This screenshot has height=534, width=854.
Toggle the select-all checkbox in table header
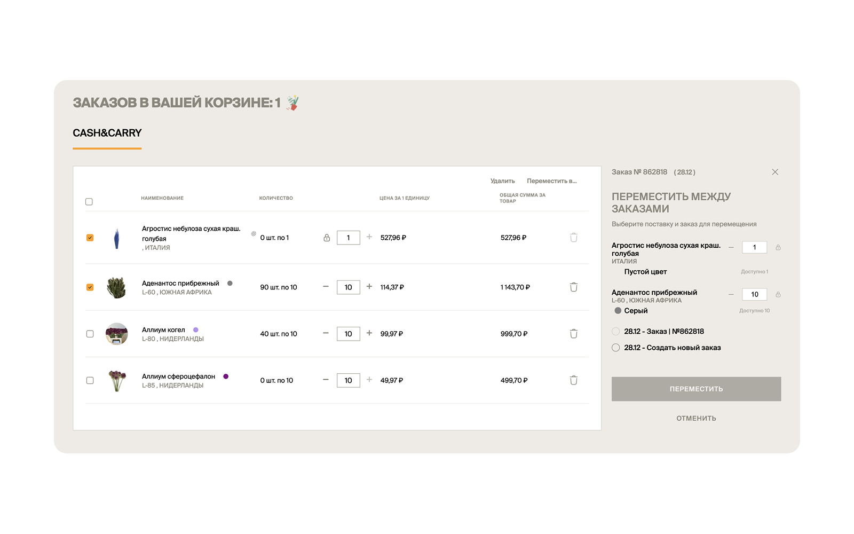click(x=89, y=202)
